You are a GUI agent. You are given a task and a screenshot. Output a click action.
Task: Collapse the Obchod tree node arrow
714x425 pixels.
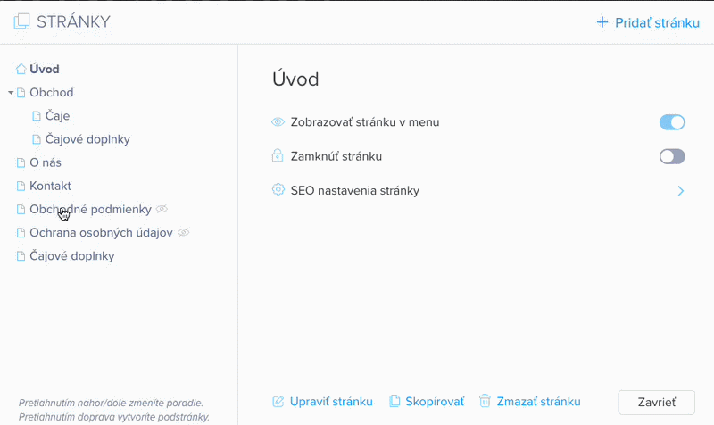(11, 93)
